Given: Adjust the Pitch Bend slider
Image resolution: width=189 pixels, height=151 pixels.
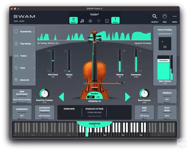Looking at the screenshot, I should pyautogui.click(x=53, y=61).
